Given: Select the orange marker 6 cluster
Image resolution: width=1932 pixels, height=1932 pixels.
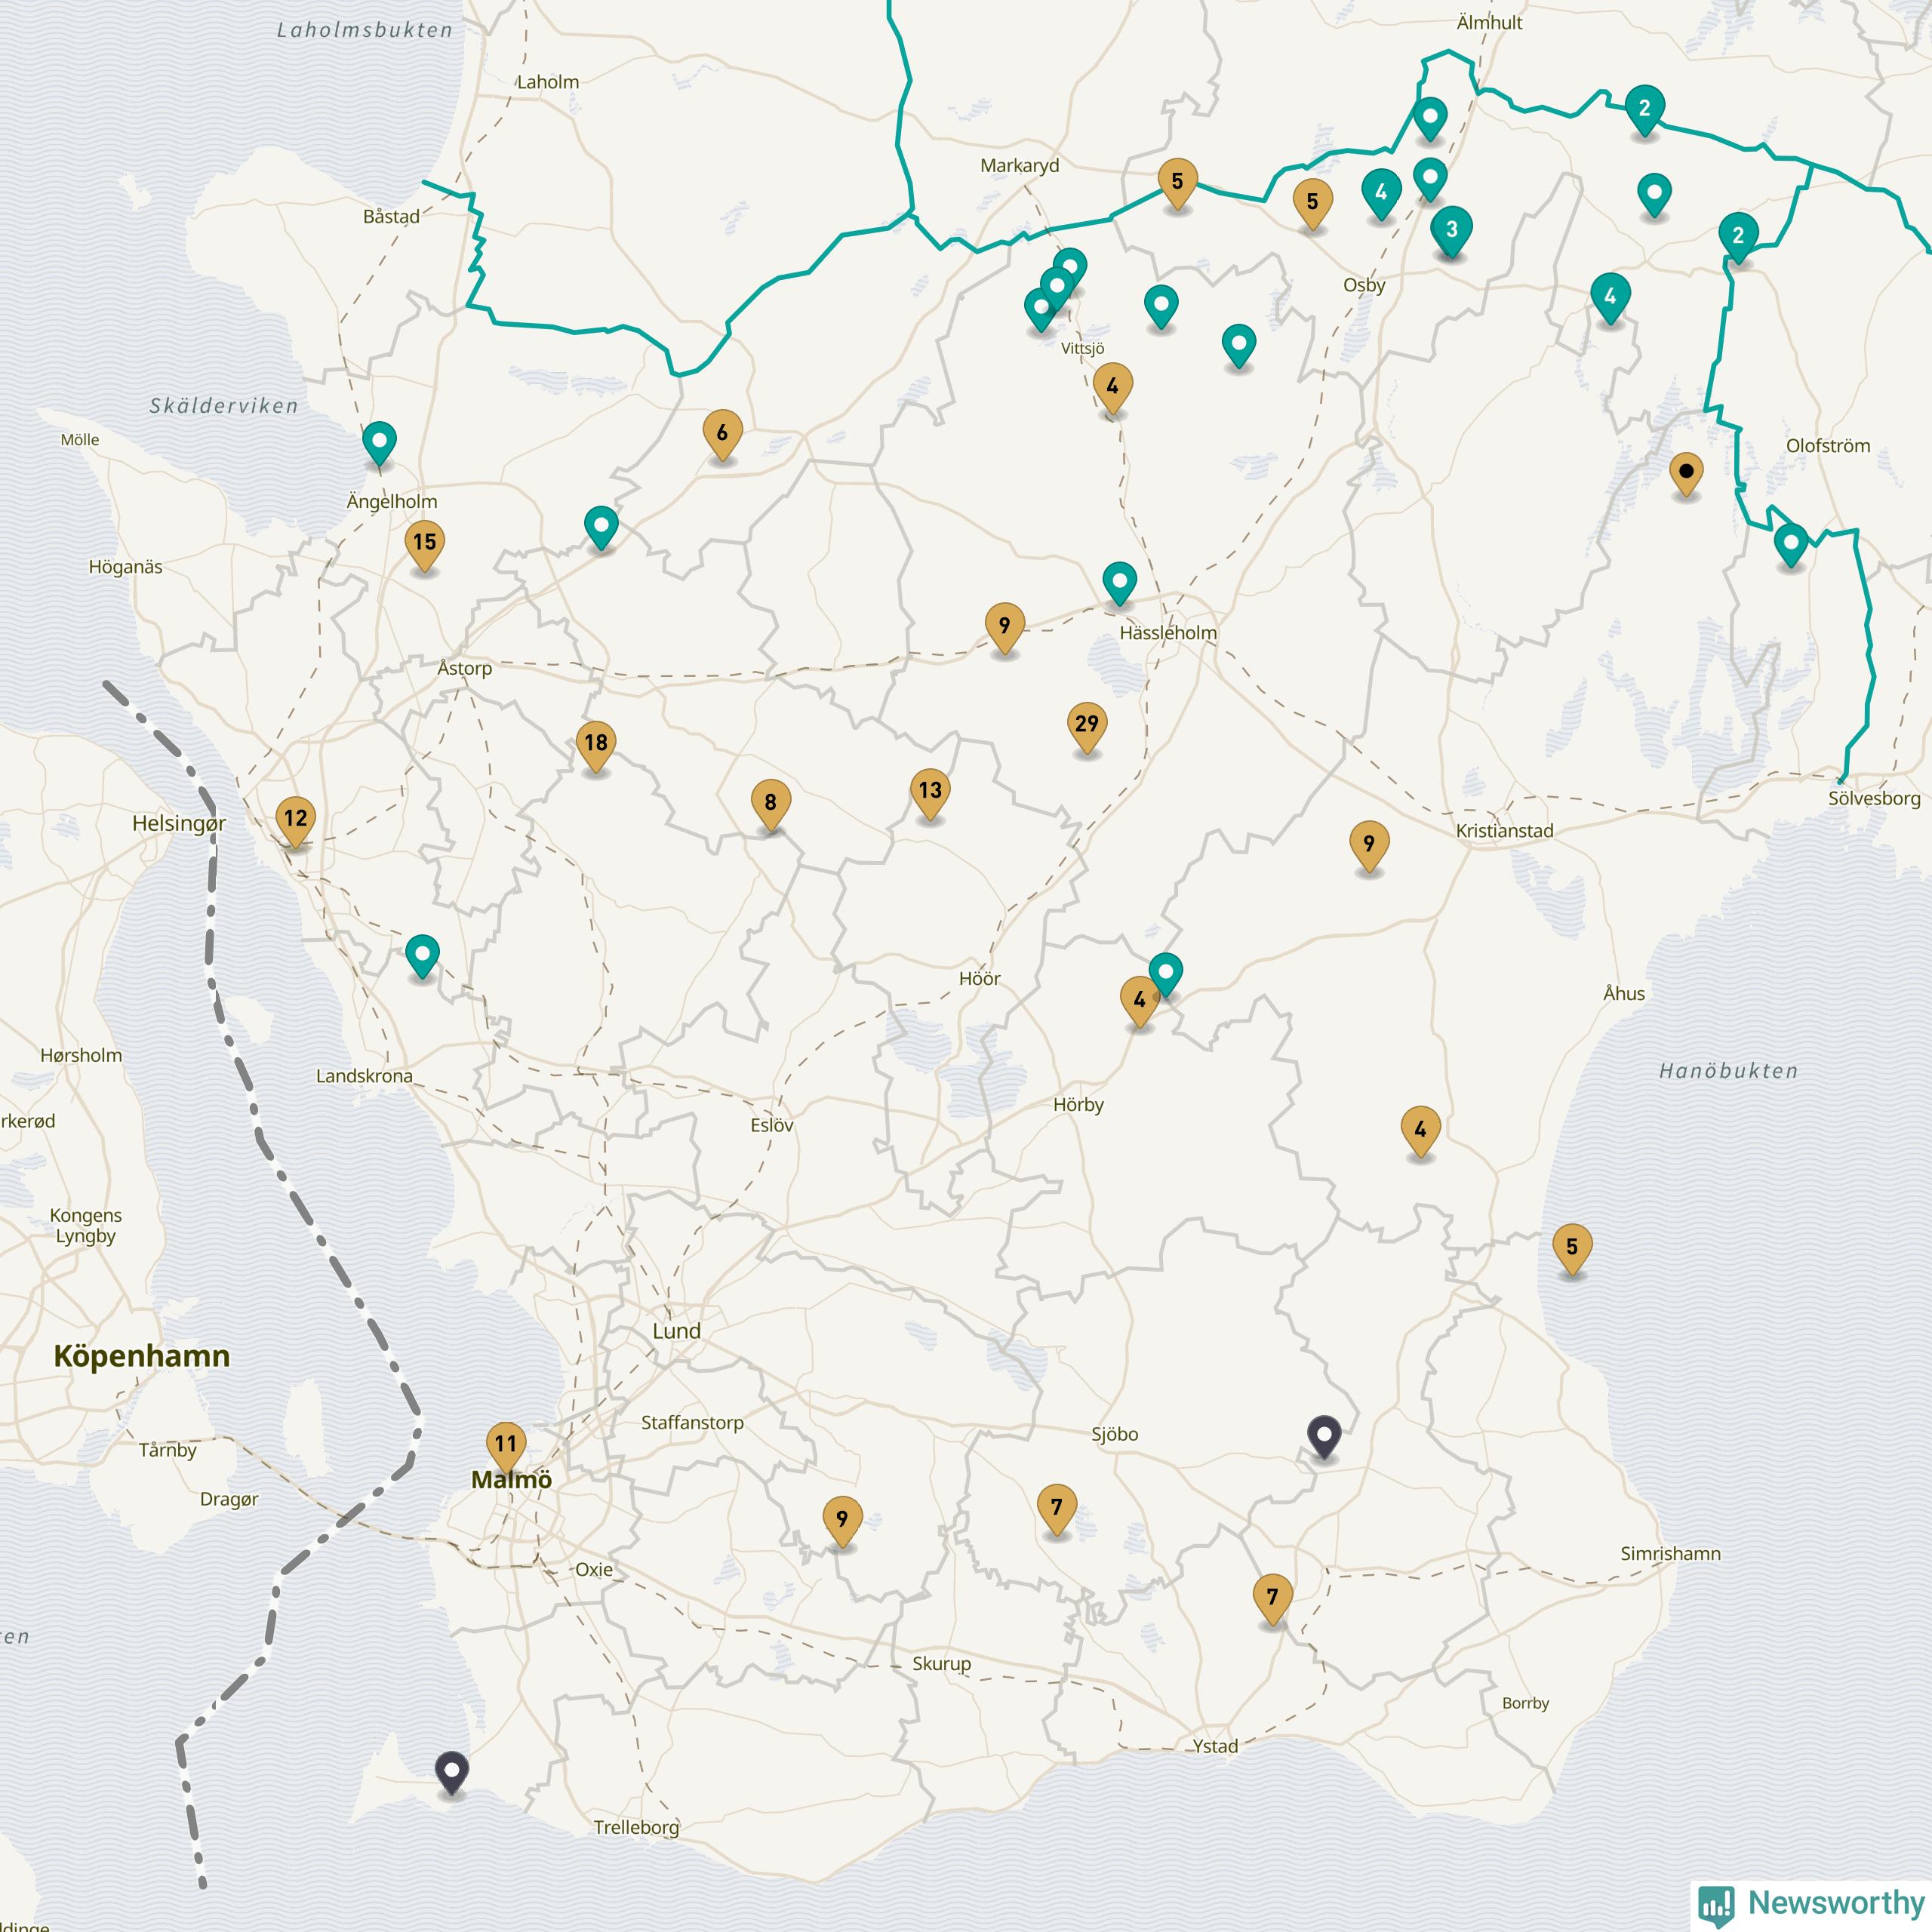Looking at the screenshot, I should [722, 434].
